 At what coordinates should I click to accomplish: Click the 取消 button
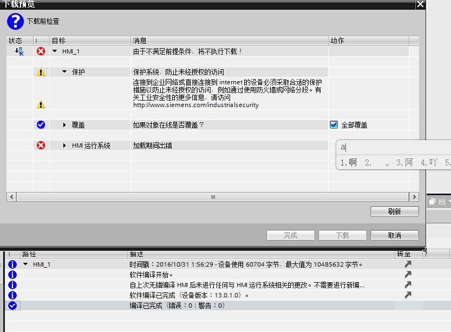(x=394, y=236)
